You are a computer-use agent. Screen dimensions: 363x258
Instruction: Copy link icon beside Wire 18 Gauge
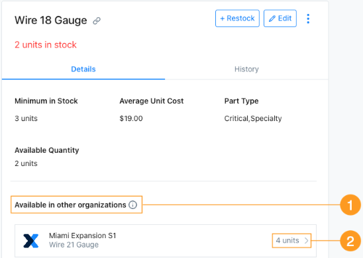[x=97, y=21]
